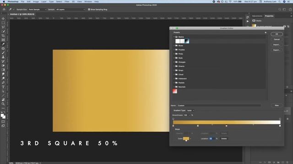This screenshot has width=293, height=164.
Task: Toggle Show Sampling Ring checkbox
Action: pyautogui.click(x=89, y=10)
